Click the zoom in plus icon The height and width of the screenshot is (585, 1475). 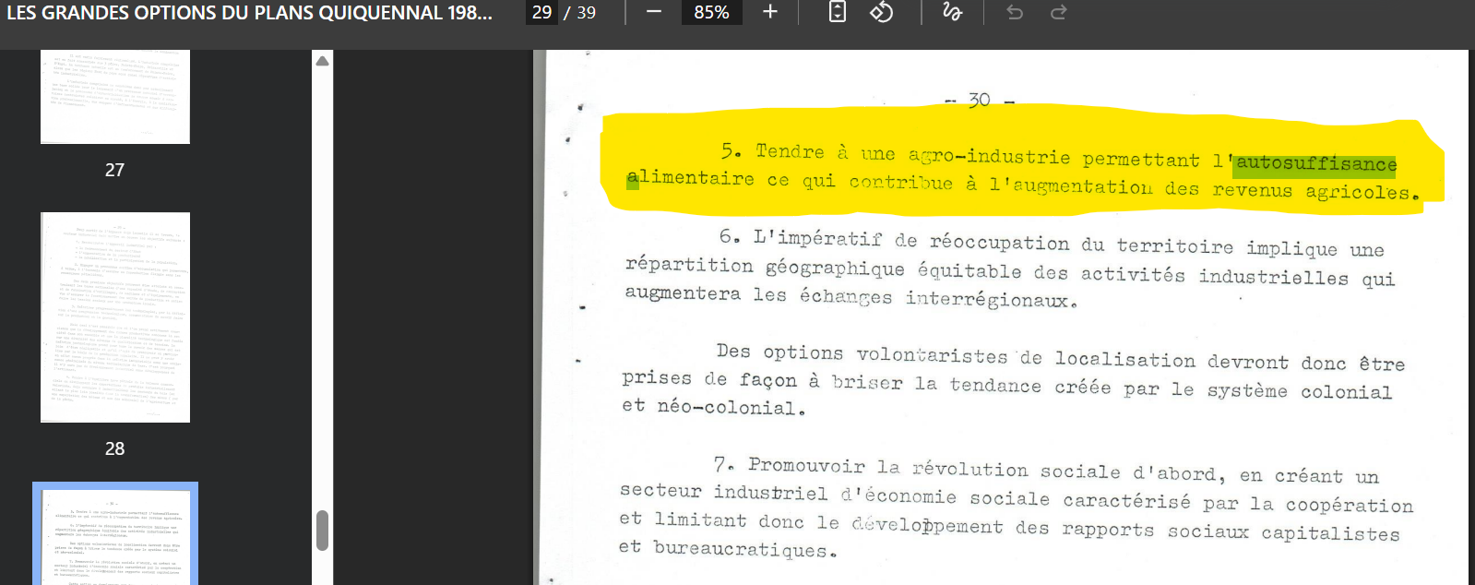[x=770, y=12]
